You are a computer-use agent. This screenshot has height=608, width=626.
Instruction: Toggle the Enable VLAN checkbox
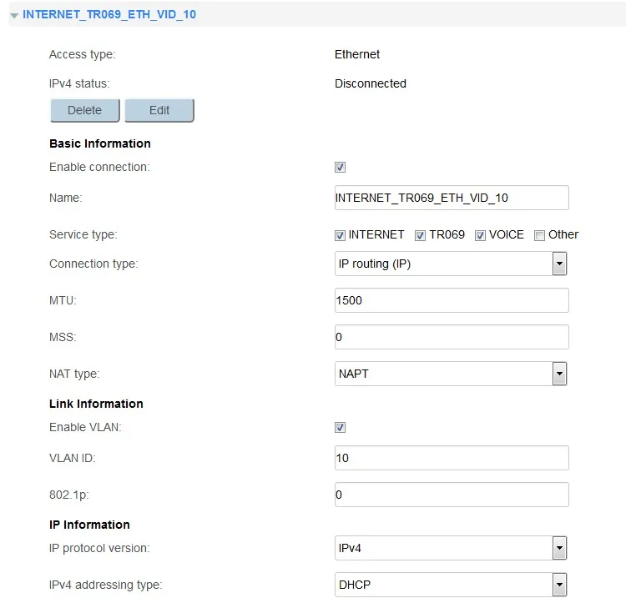[x=340, y=427]
